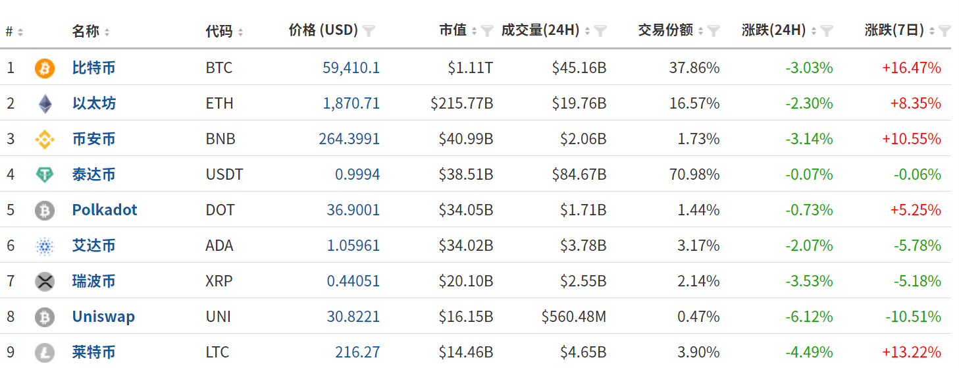Select the $84.67B volume value
The height and width of the screenshot is (368, 959).
coord(579,174)
